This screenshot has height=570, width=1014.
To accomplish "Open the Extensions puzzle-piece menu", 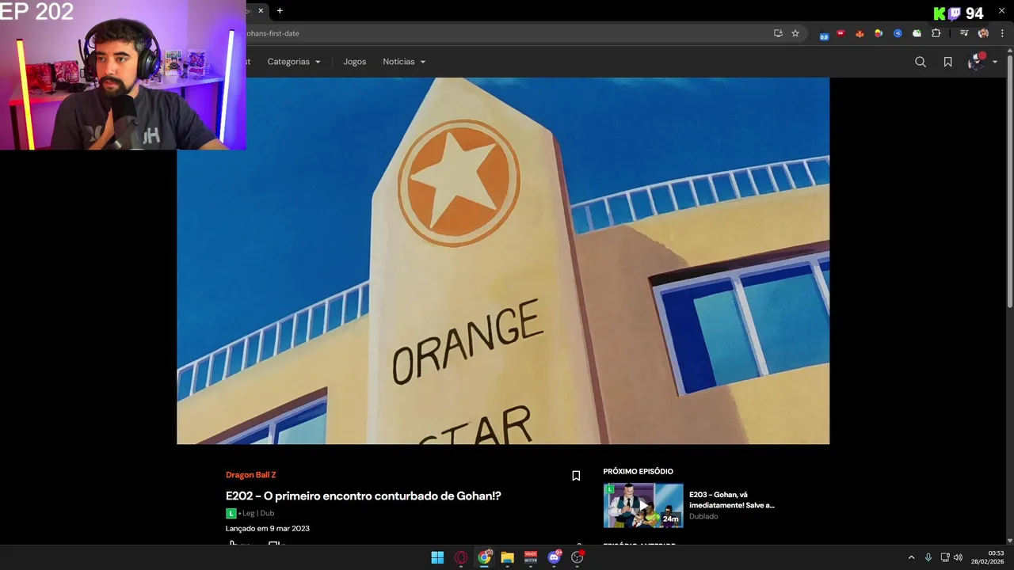I will coord(936,33).
